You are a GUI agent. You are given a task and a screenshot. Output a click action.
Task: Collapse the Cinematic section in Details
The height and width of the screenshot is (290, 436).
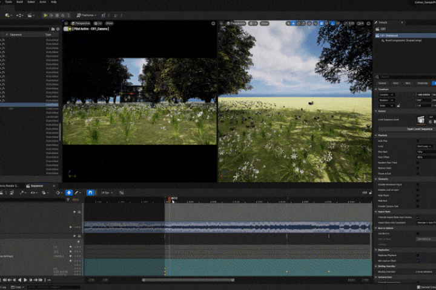point(376,179)
